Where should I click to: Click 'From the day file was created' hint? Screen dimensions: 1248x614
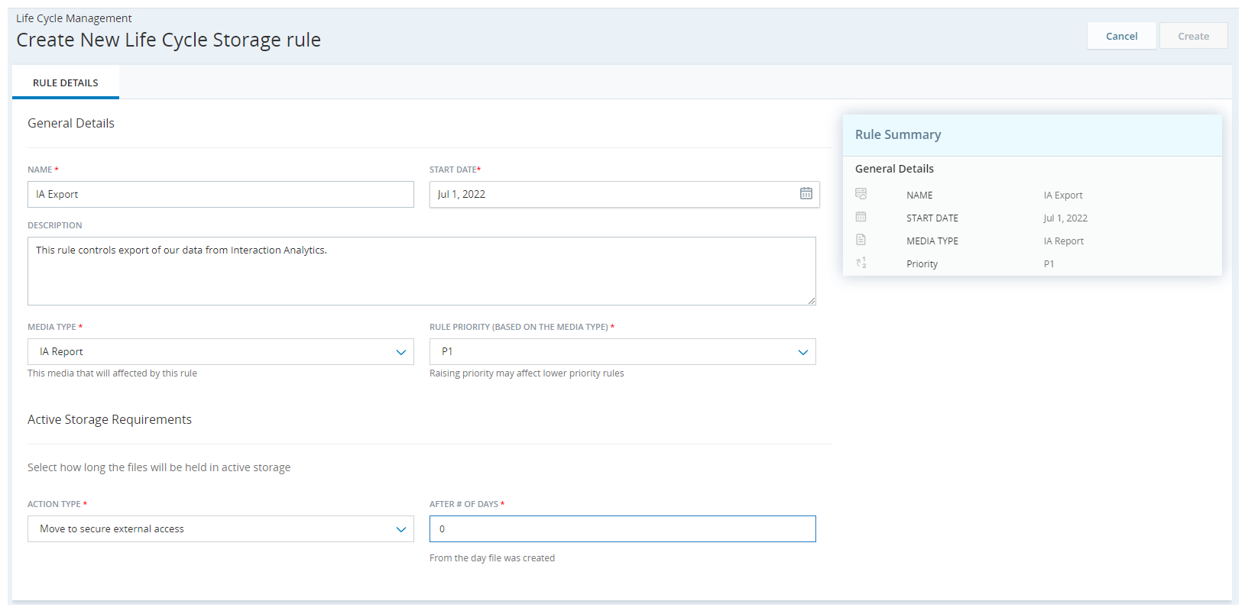pos(492,558)
